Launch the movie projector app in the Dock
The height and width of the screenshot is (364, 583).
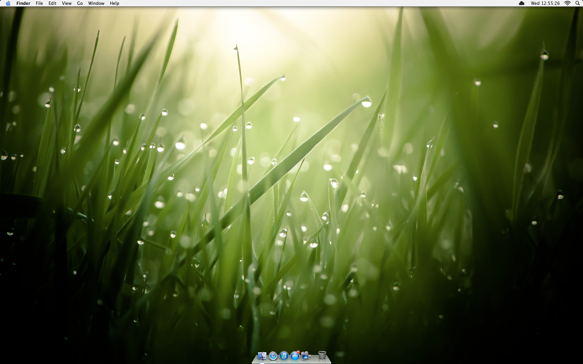[x=305, y=356]
